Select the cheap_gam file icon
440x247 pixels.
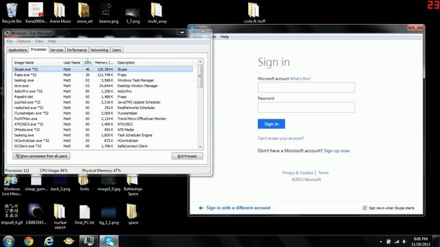[36, 183]
